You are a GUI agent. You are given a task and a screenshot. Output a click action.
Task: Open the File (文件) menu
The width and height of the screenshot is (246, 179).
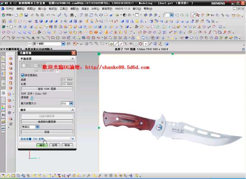[9, 8]
